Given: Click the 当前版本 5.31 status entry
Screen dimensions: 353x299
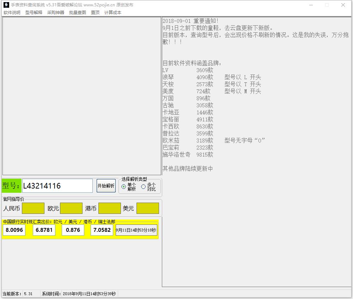Looking at the screenshot, I should (18, 294).
